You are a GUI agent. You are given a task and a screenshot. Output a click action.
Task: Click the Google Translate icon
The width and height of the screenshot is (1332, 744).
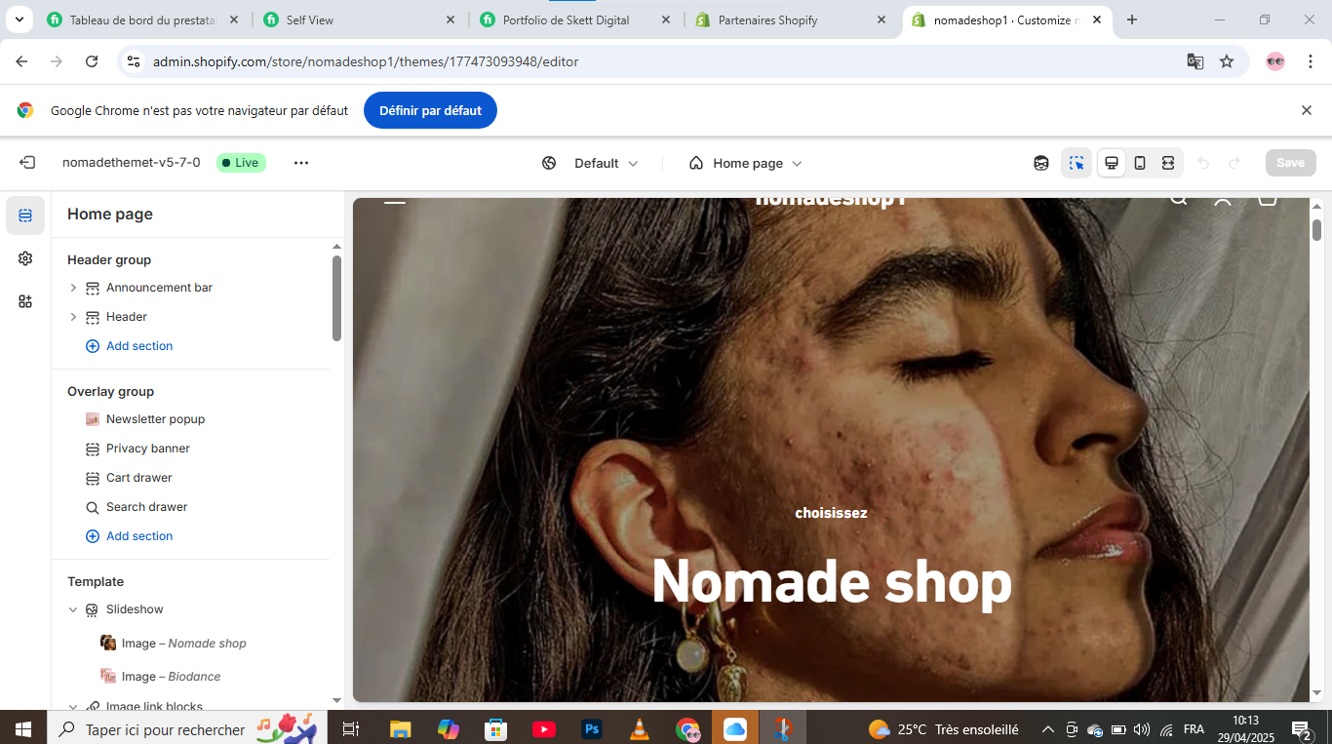(1195, 61)
